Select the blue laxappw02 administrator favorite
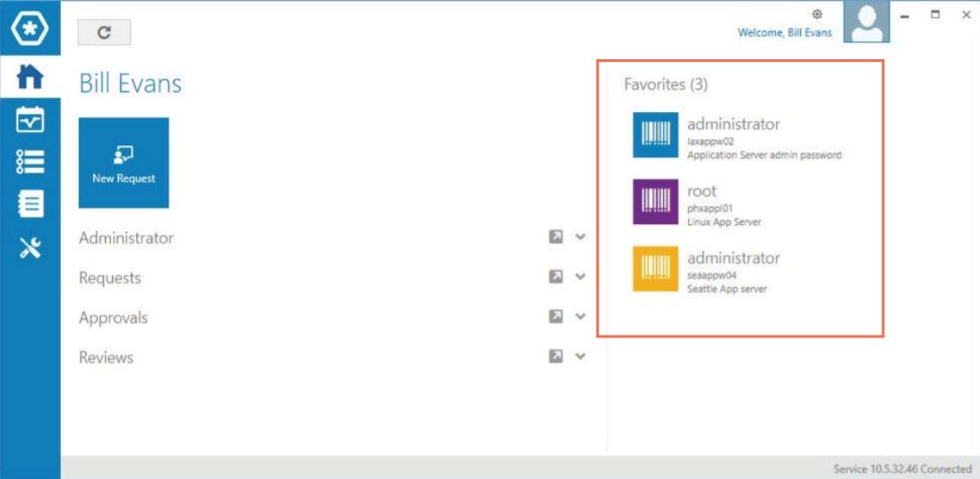The width and height of the screenshot is (980, 479). click(656, 136)
